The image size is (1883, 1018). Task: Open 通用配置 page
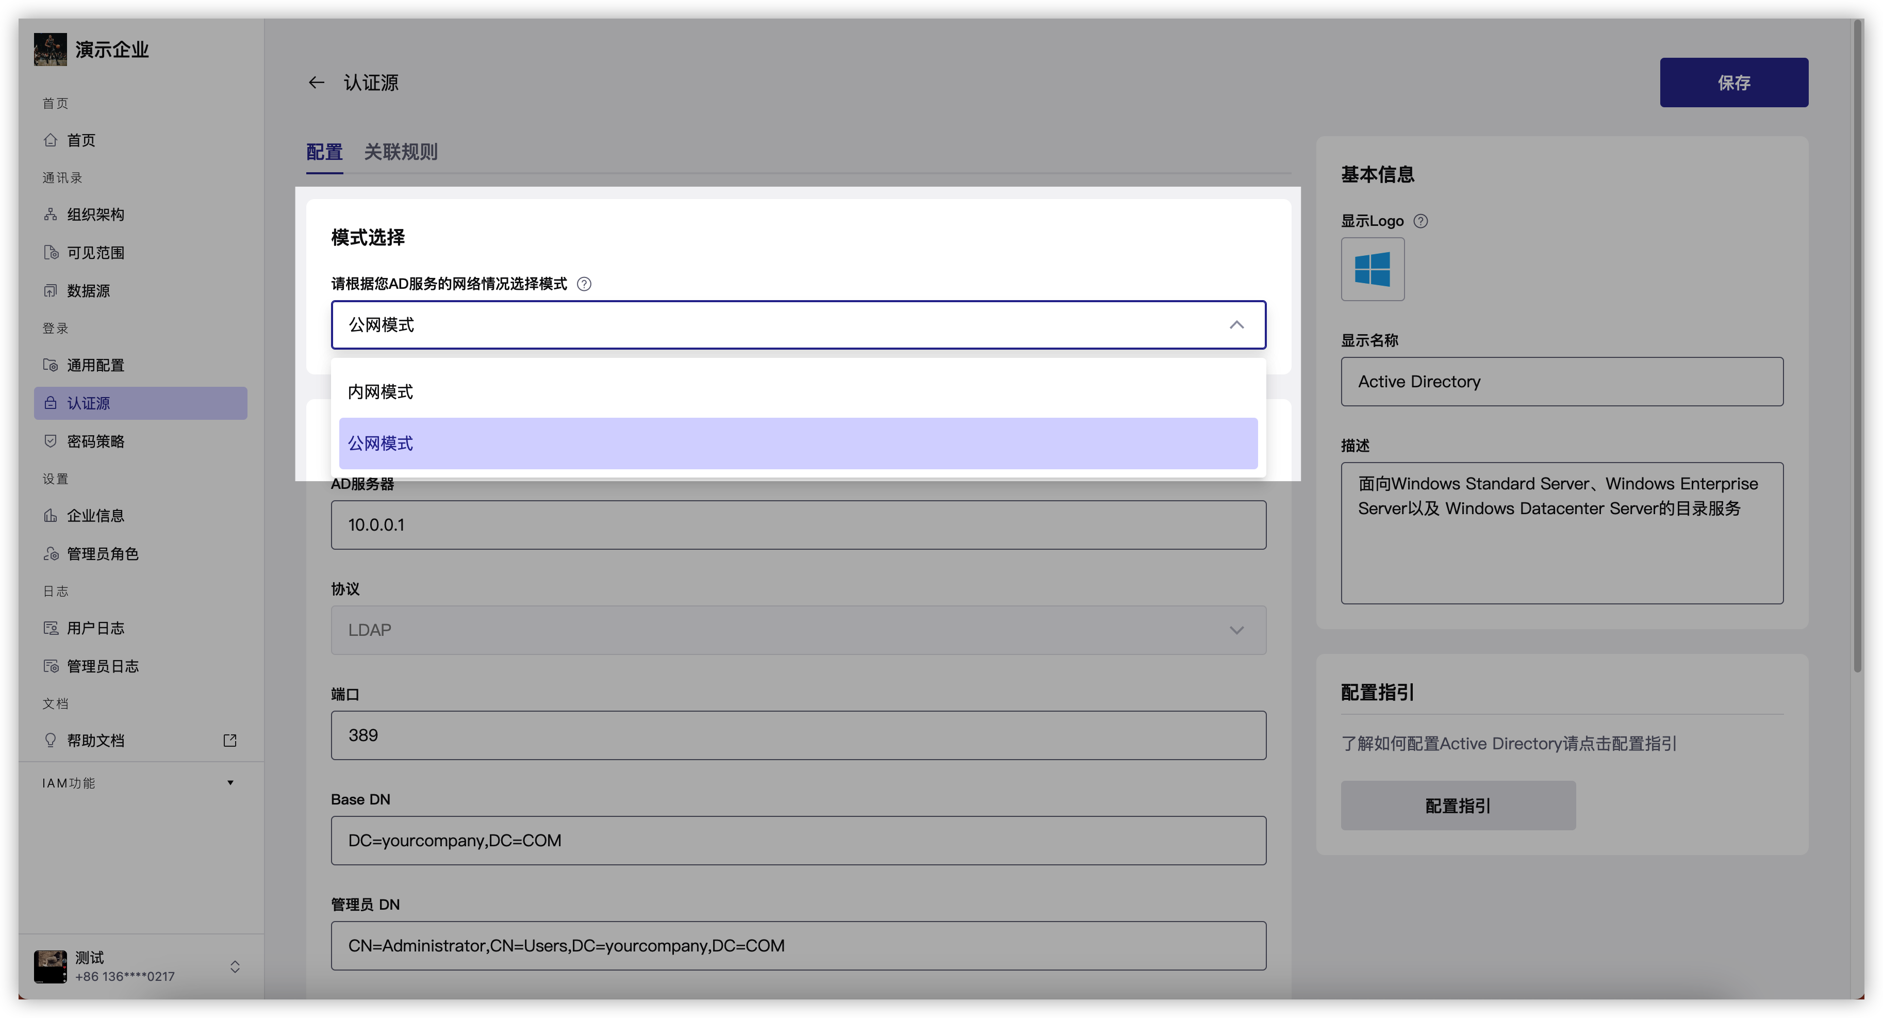coord(140,365)
